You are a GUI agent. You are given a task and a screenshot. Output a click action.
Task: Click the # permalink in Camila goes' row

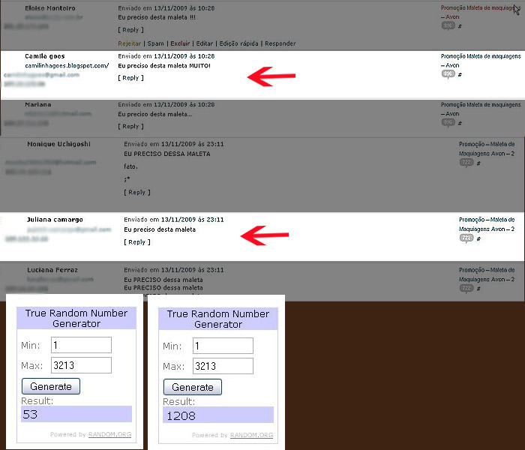[x=460, y=75]
